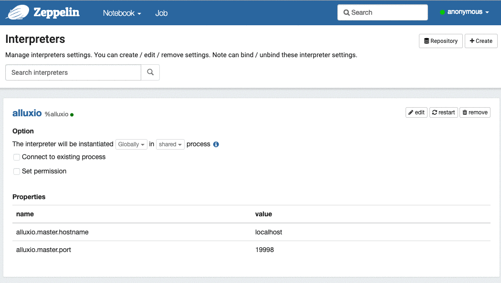Click the alluxio interpreter title link
This screenshot has width=501, height=283.
pos(27,113)
